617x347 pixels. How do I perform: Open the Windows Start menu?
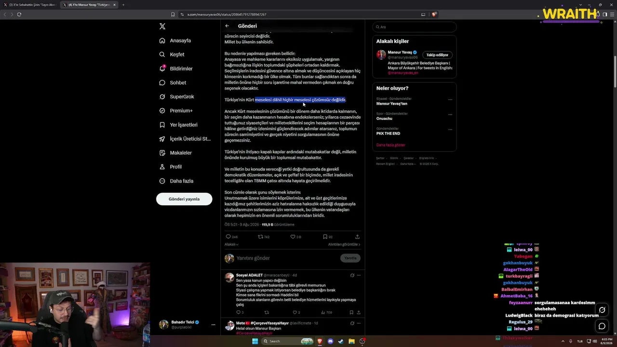(x=255, y=341)
